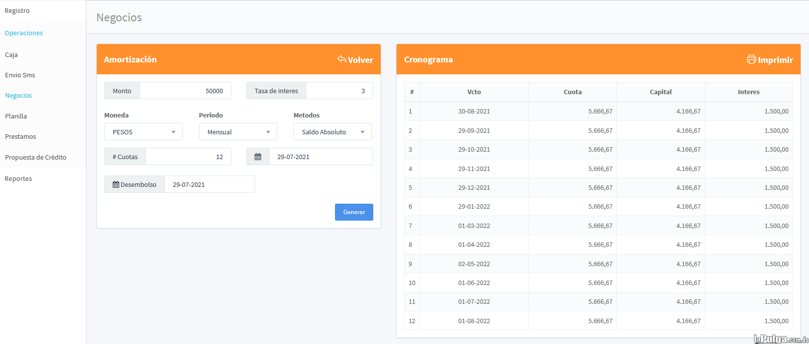
Task: Click the Negocios page heading
Action: pyautogui.click(x=119, y=18)
